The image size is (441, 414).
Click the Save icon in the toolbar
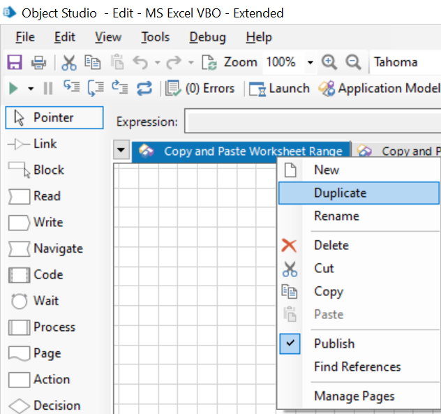14,63
